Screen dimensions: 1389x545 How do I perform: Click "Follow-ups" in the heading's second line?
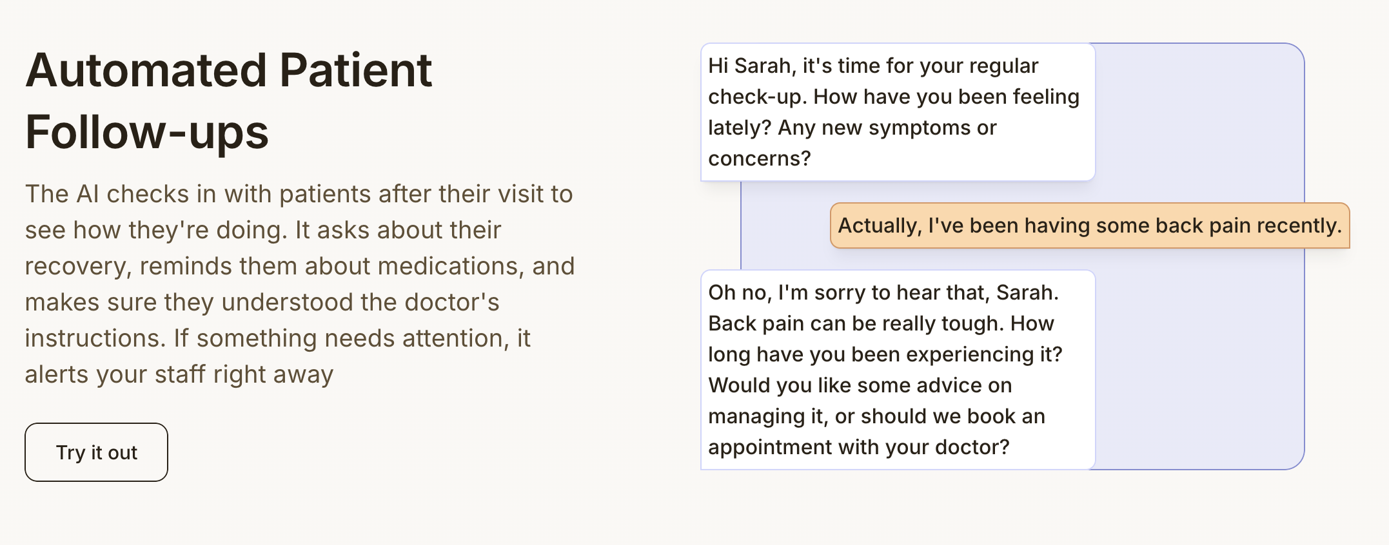click(146, 132)
